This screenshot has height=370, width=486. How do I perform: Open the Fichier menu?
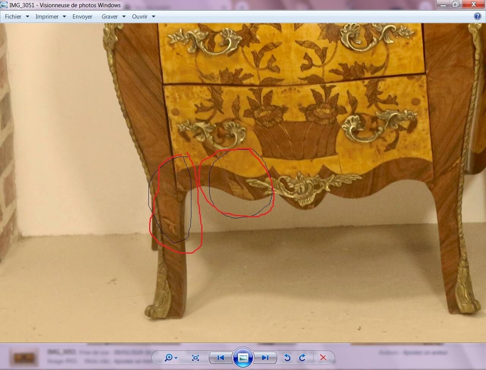pos(13,17)
